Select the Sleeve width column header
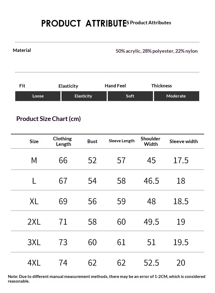 pyautogui.click(x=183, y=141)
